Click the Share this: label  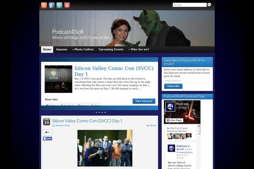(x=51, y=99)
